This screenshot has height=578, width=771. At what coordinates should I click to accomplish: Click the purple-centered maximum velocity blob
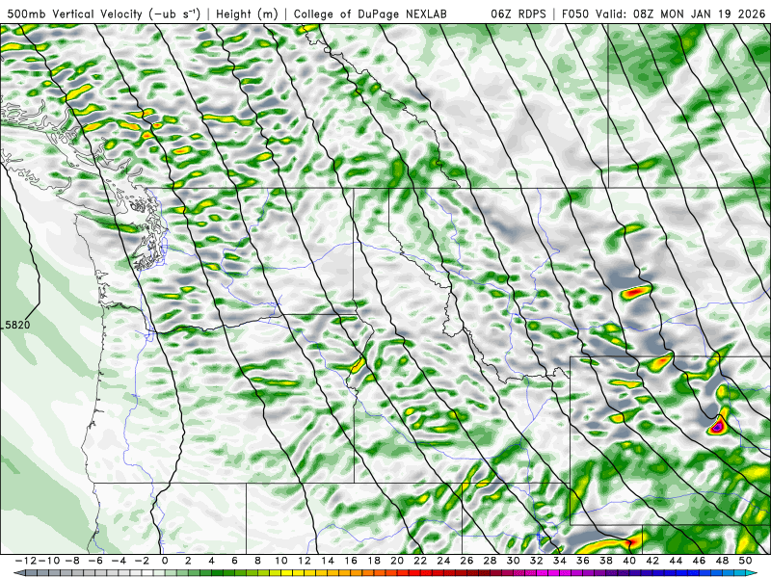coord(718,426)
